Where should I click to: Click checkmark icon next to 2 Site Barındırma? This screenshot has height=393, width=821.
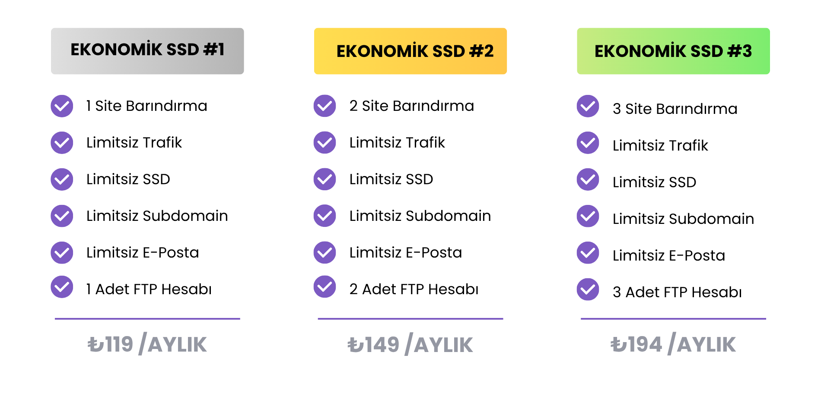click(325, 106)
